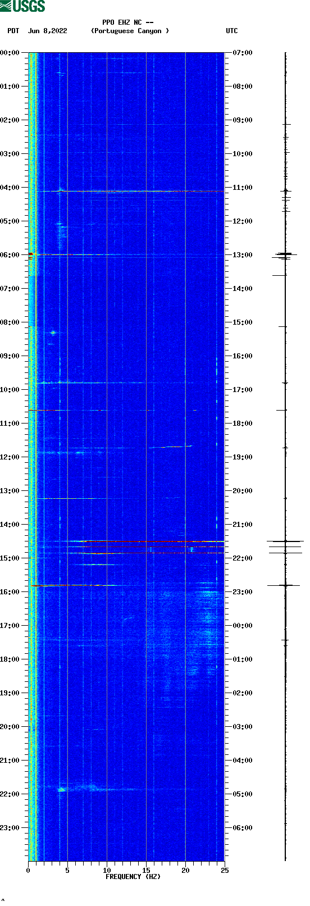Click the seismogram spike near 23:00 UTC
Viewport: 310px width, 906px height.
click(x=284, y=585)
